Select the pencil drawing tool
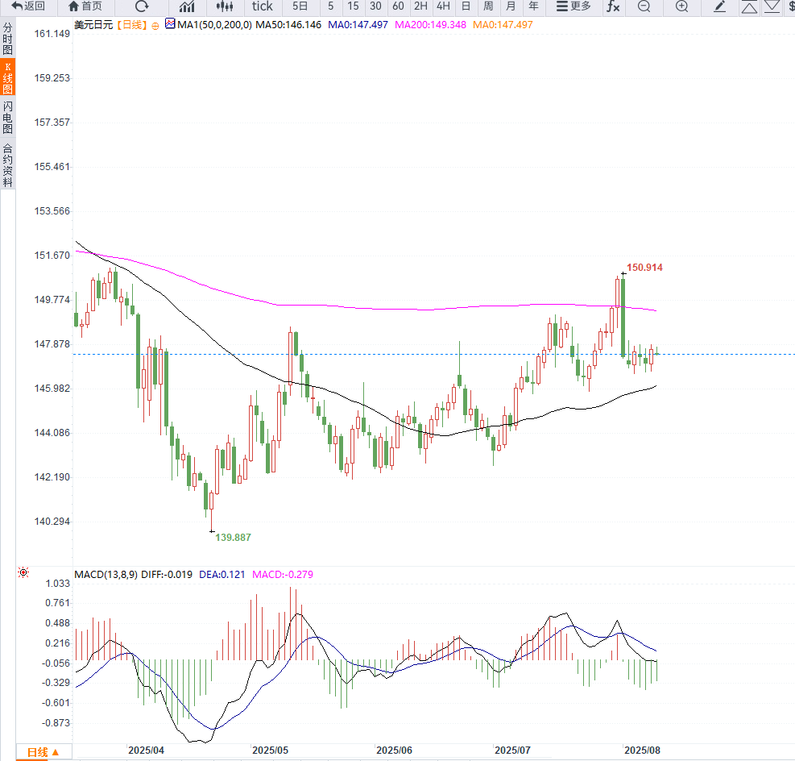Viewport: 795px width, 761px height. point(719,6)
